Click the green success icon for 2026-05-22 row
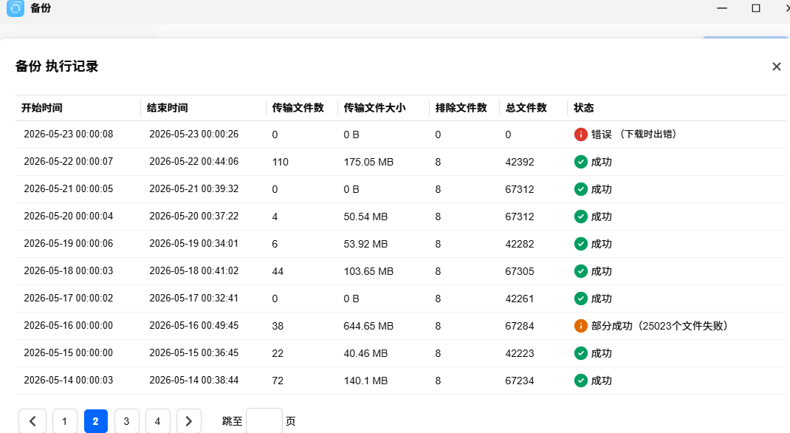This screenshot has height=433, width=790. pos(580,162)
